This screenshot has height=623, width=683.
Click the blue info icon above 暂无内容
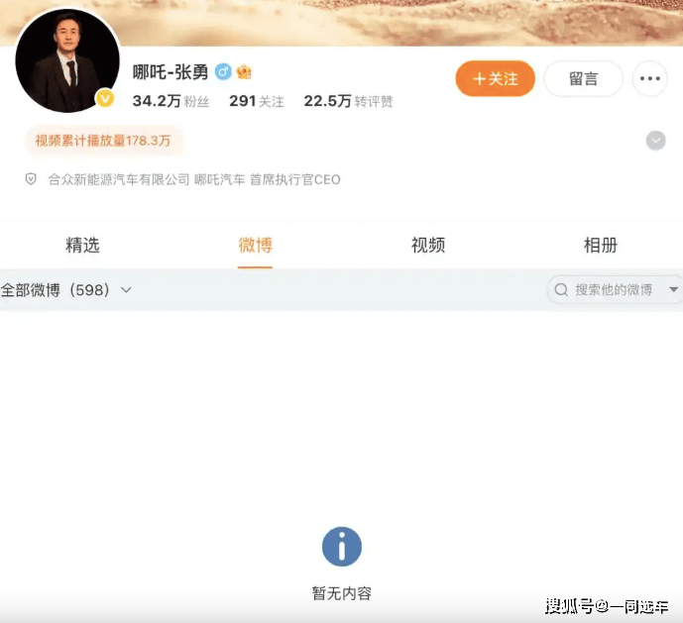[341, 547]
